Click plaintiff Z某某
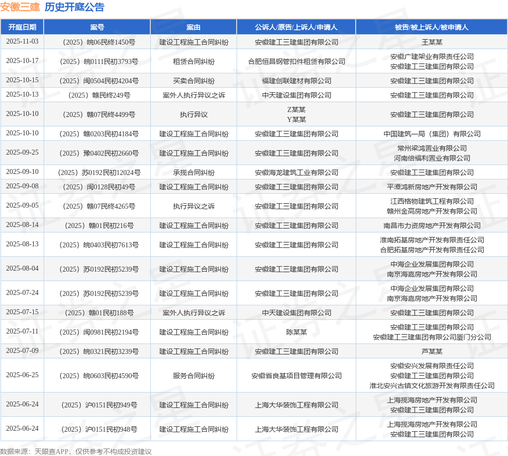The image size is (508, 456). (297, 110)
